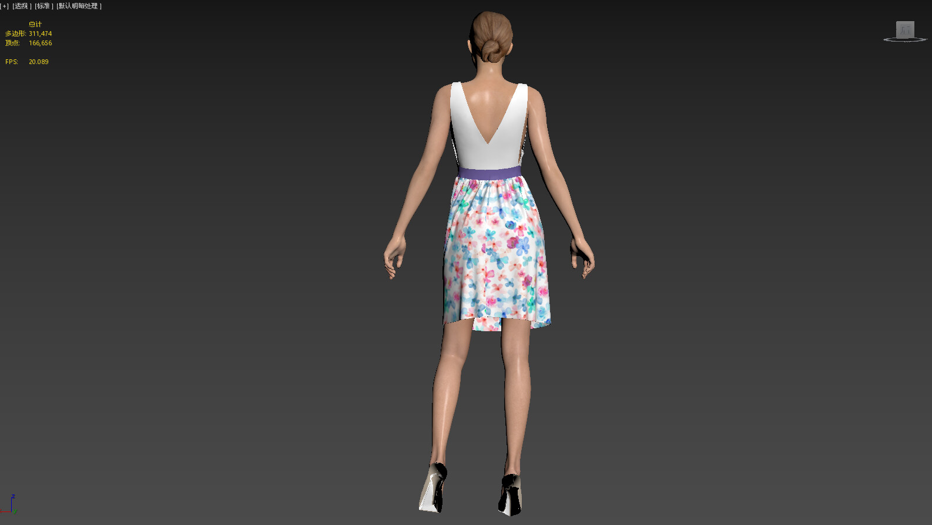This screenshot has width=932, height=525.
Task: Open the 默认明暗处理 shading menu
Action: 79,6
